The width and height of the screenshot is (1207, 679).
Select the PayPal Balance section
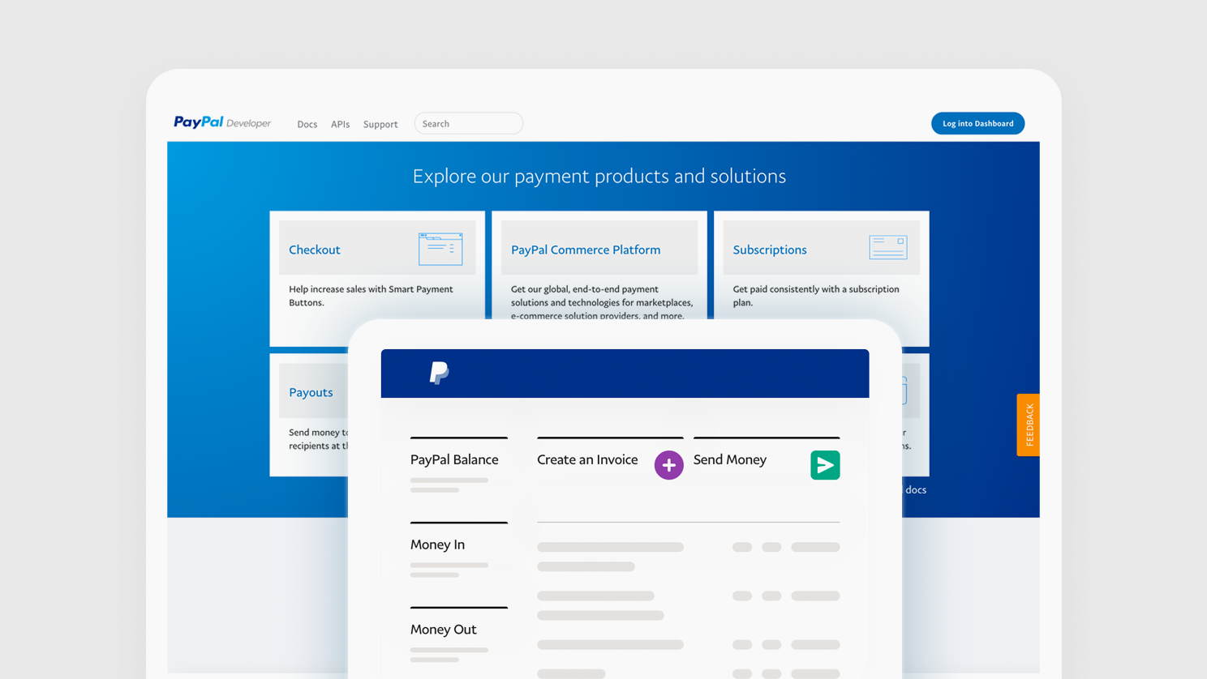pyautogui.click(x=454, y=459)
